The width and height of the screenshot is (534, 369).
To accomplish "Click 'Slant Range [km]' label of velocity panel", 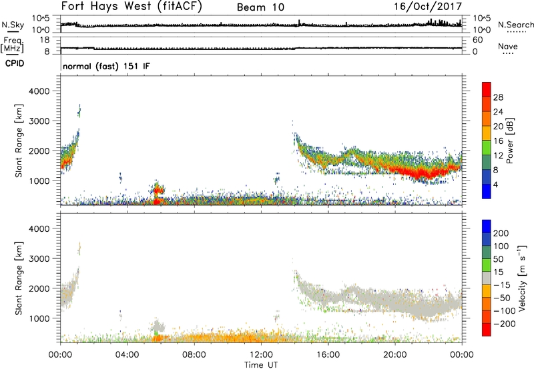I will click(19, 278).
